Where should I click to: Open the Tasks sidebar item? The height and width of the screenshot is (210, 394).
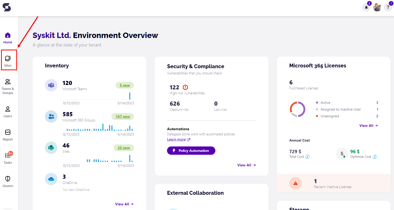click(x=8, y=158)
